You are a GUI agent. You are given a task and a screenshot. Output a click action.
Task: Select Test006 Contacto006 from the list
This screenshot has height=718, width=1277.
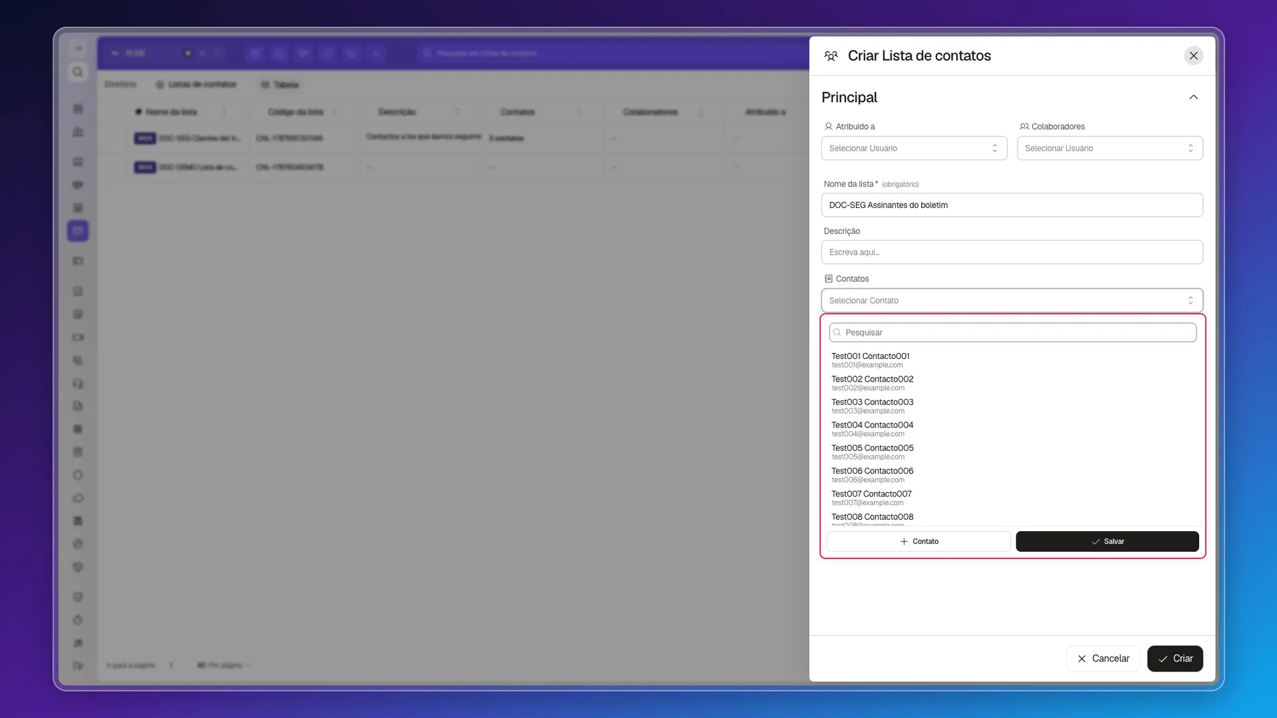(1012, 475)
